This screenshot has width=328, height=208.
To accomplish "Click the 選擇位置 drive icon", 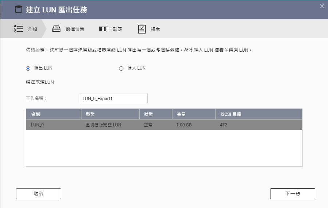I will tap(56, 29).
